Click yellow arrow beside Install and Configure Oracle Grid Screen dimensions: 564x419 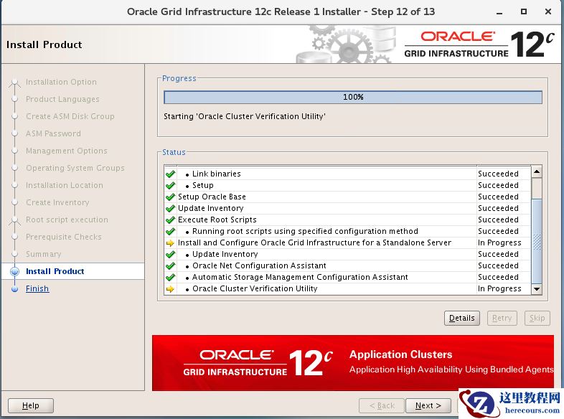point(170,243)
